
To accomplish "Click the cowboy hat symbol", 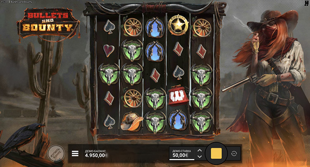I will pyautogui.click(x=132, y=122).
